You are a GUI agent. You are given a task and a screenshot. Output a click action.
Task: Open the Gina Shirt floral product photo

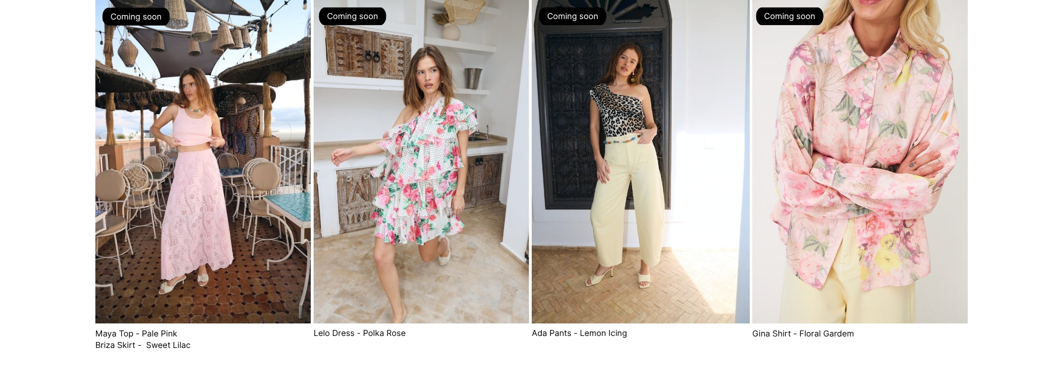tap(860, 161)
